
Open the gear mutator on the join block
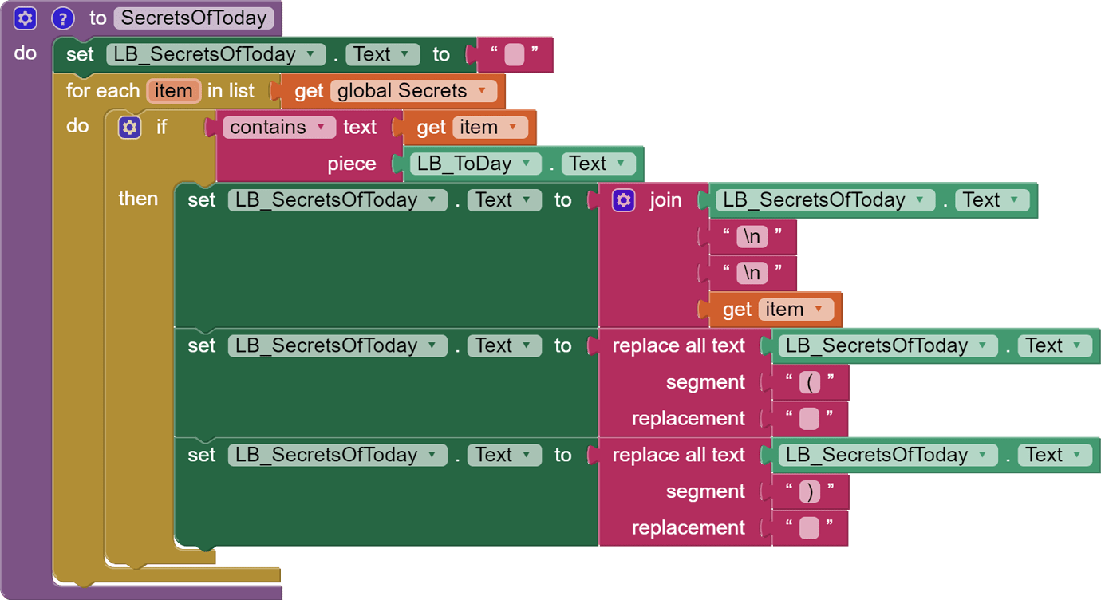pyautogui.click(x=623, y=200)
